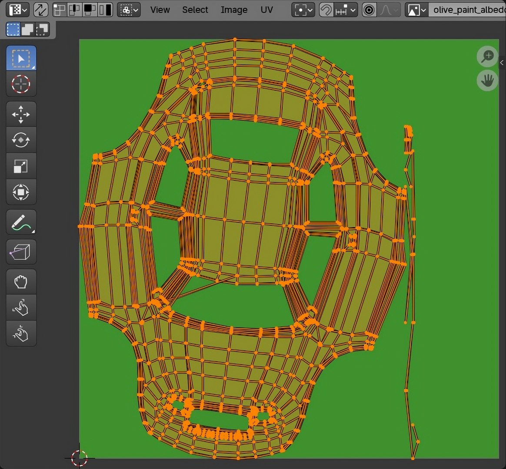Switch to vertex selection mode
The height and width of the screenshot is (469, 506).
(60, 10)
